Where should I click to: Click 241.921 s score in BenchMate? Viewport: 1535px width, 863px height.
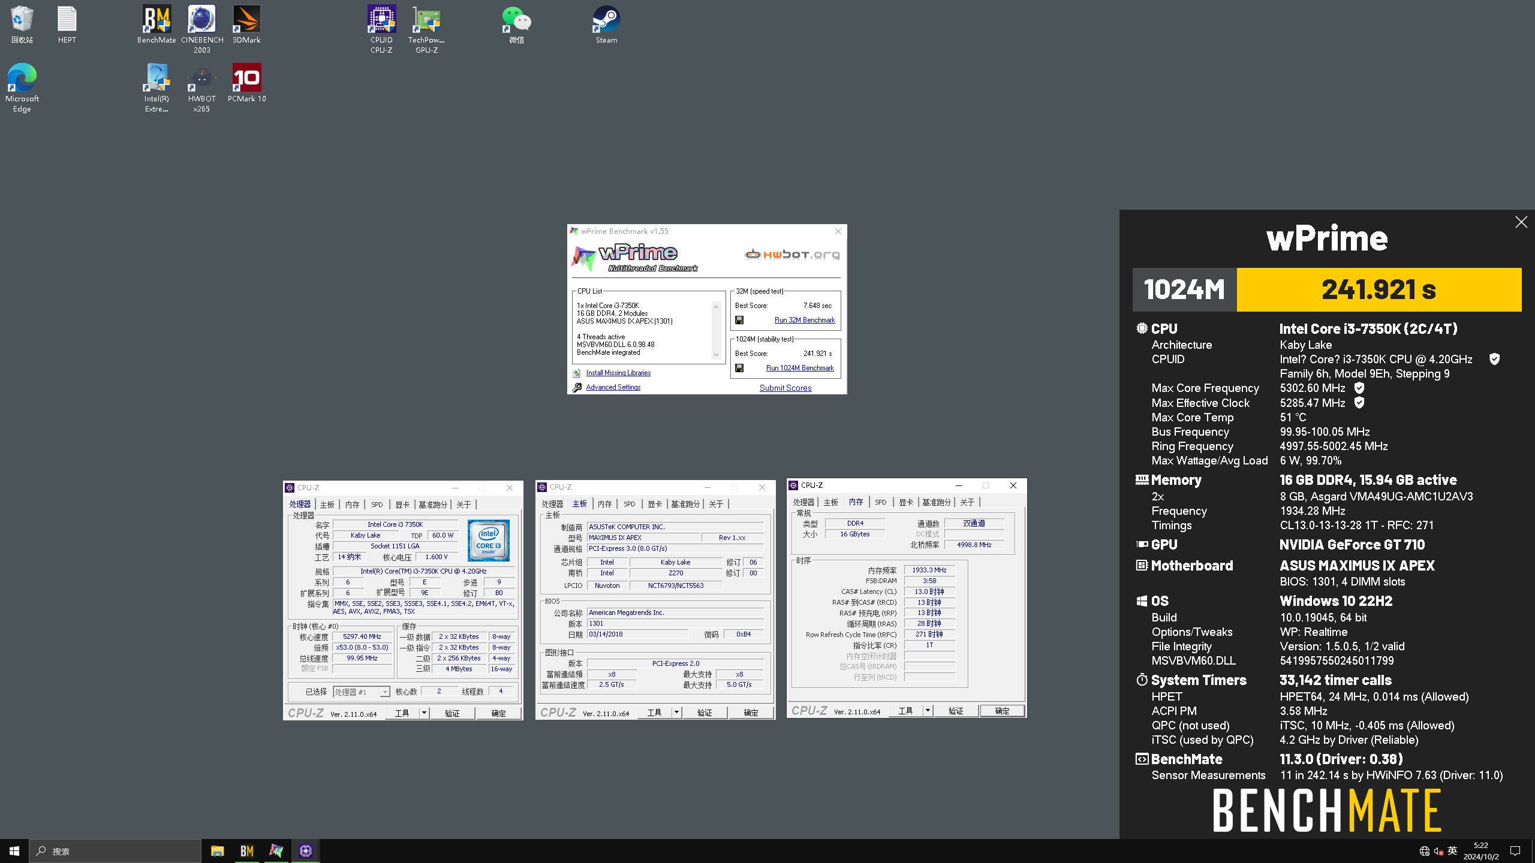[1379, 289]
